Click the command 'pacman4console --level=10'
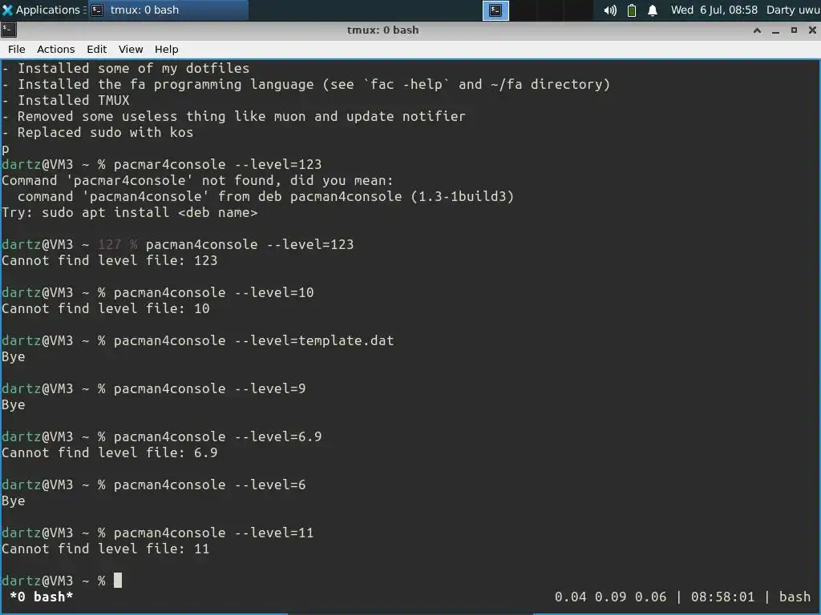 [x=213, y=292]
